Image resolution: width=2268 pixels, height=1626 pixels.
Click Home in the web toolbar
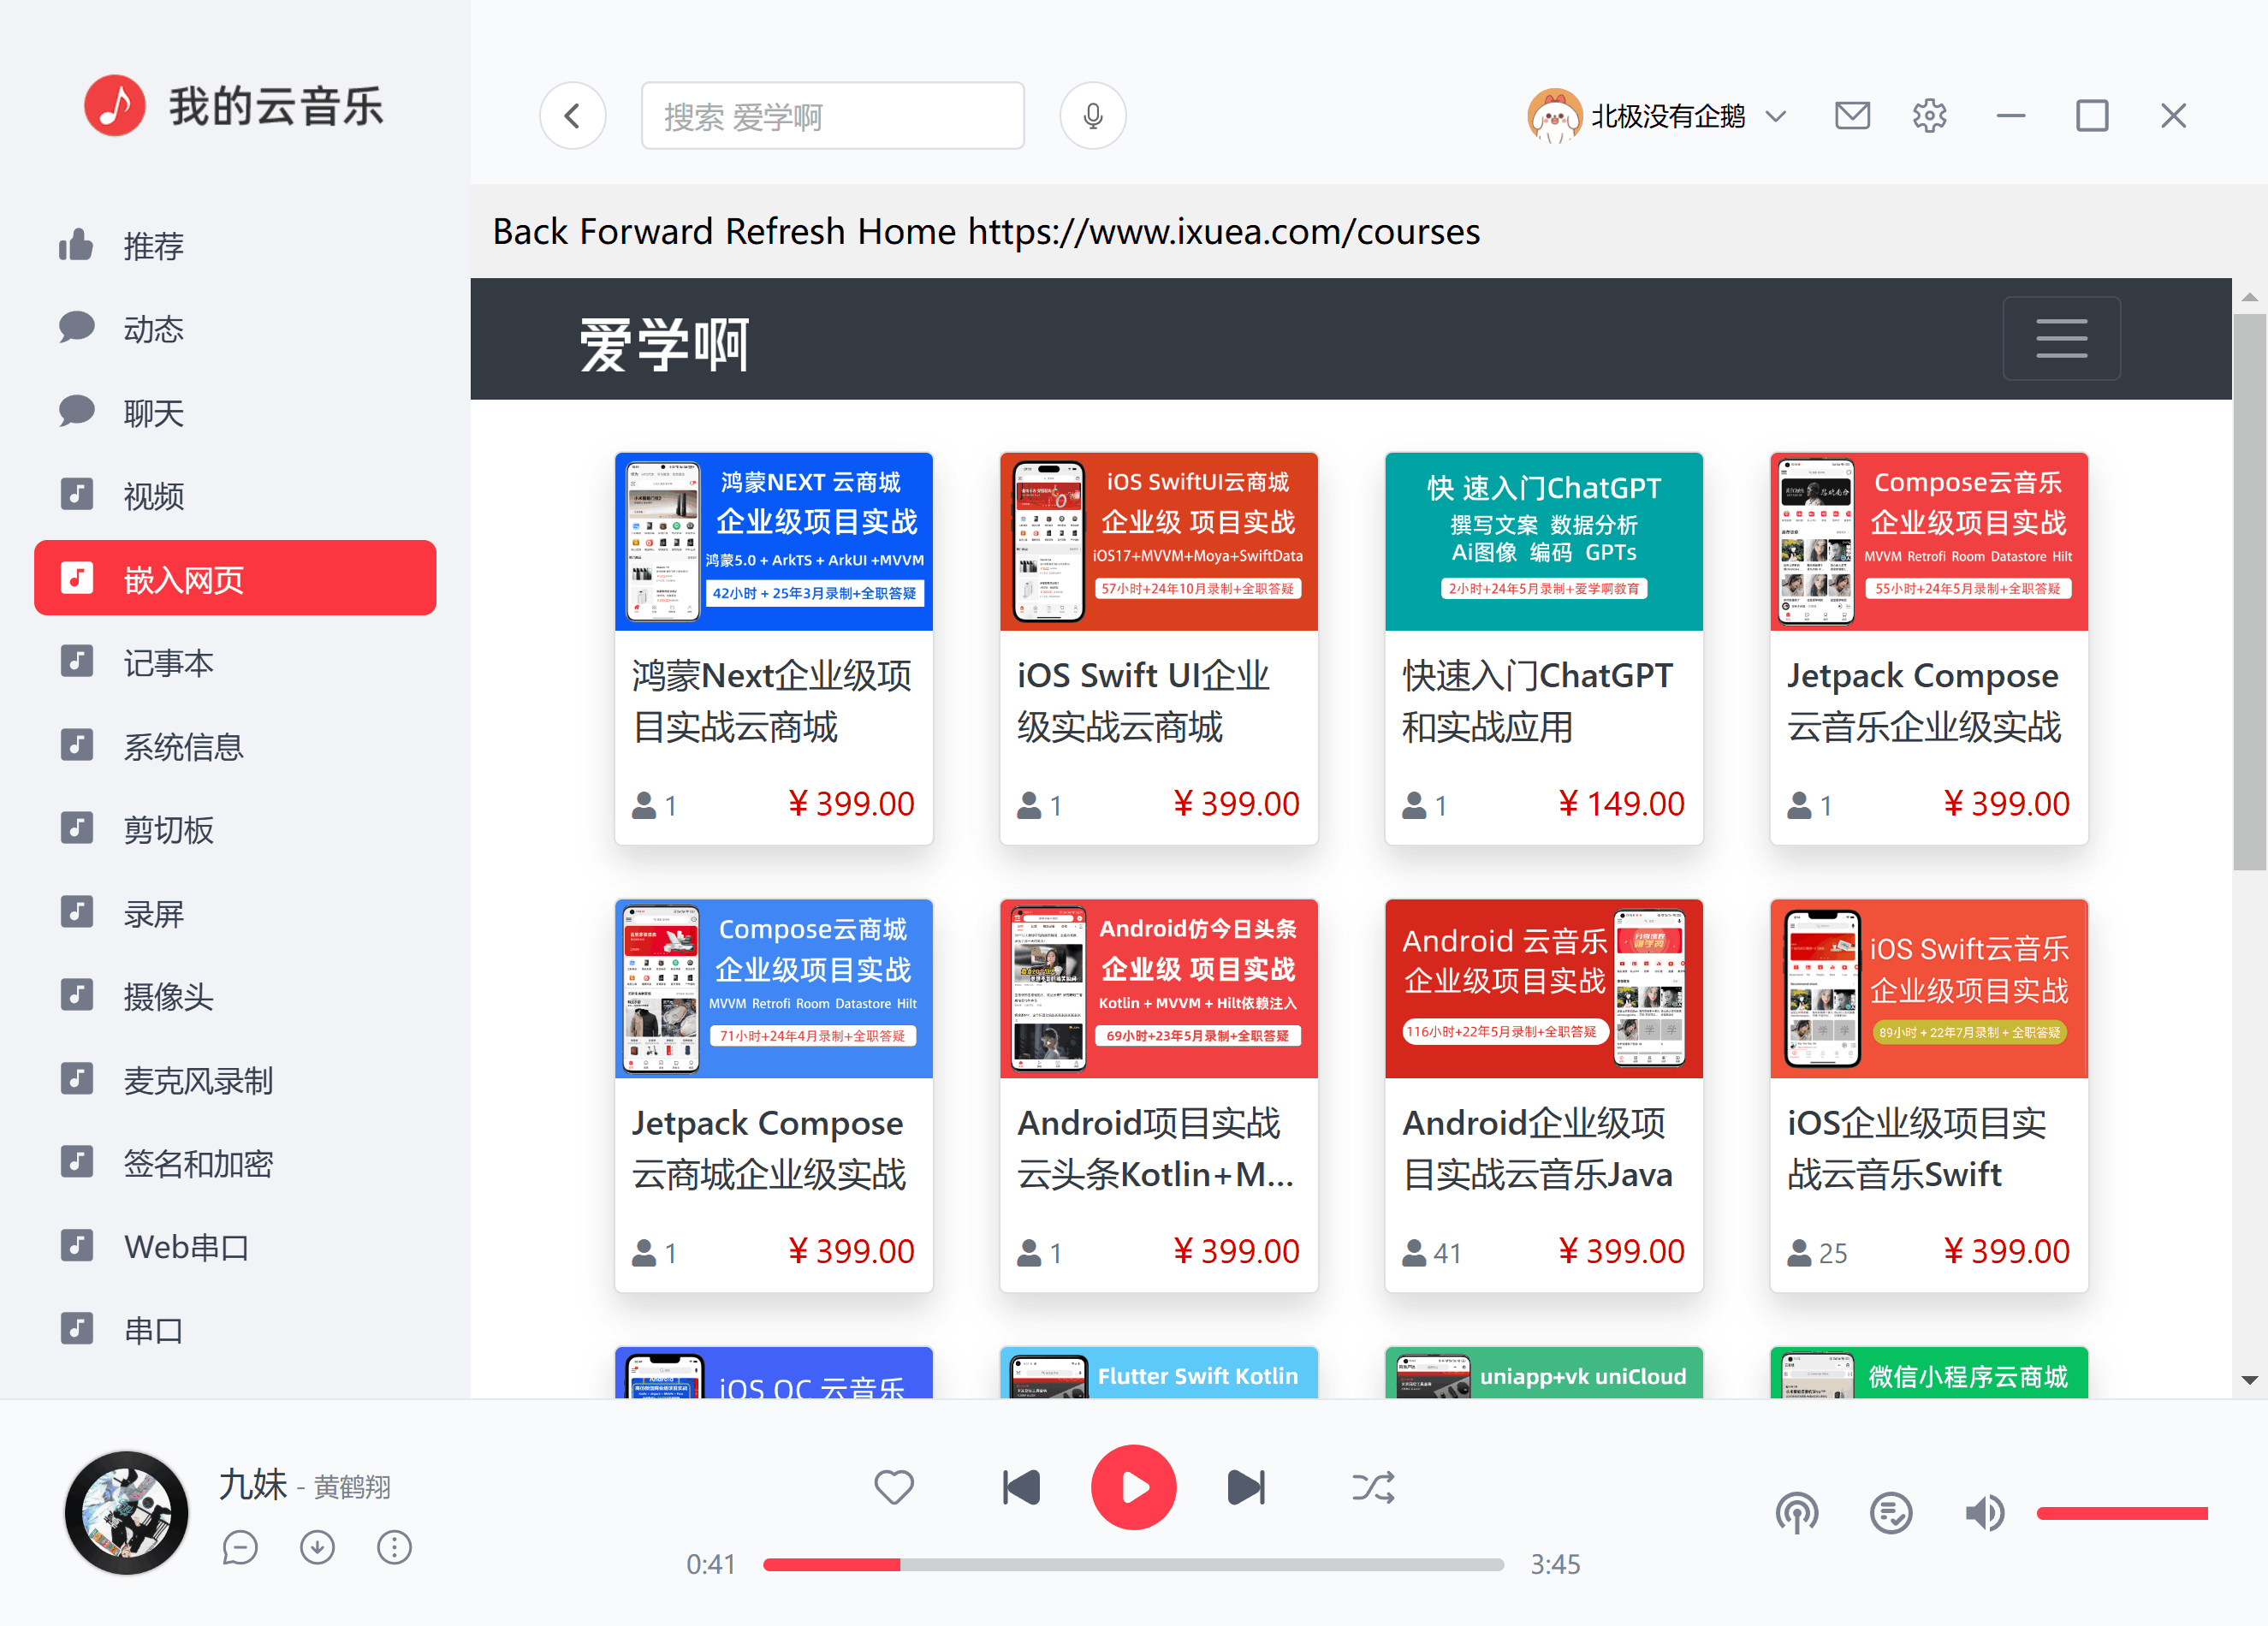click(x=906, y=232)
